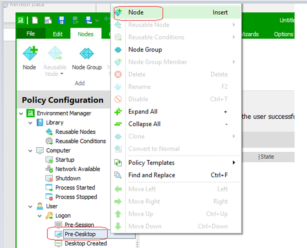Click the Save toolbar icon
The height and width of the screenshot is (248, 307).
pyautogui.click(x=62, y=20)
